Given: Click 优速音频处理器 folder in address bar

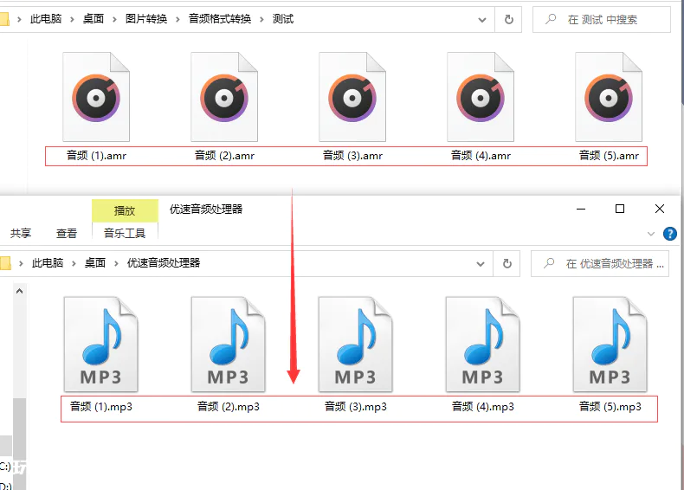Looking at the screenshot, I should coord(164,262).
